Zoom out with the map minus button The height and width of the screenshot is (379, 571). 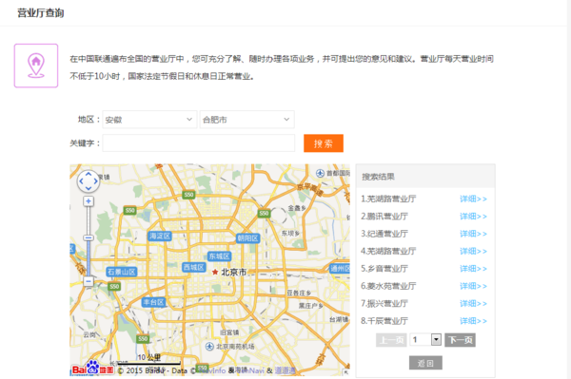point(89,281)
